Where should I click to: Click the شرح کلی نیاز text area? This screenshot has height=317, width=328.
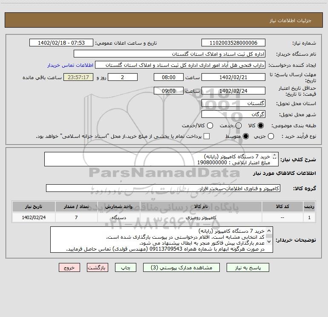[161, 160]
